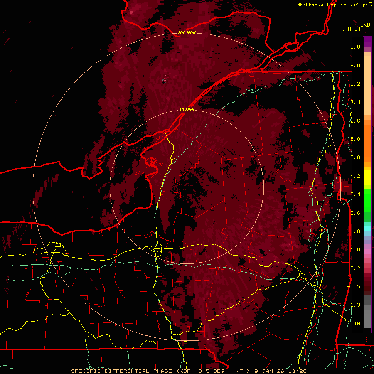Click the 8.2 scale label
The height and width of the screenshot is (374, 374).
pyautogui.click(x=355, y=84)
